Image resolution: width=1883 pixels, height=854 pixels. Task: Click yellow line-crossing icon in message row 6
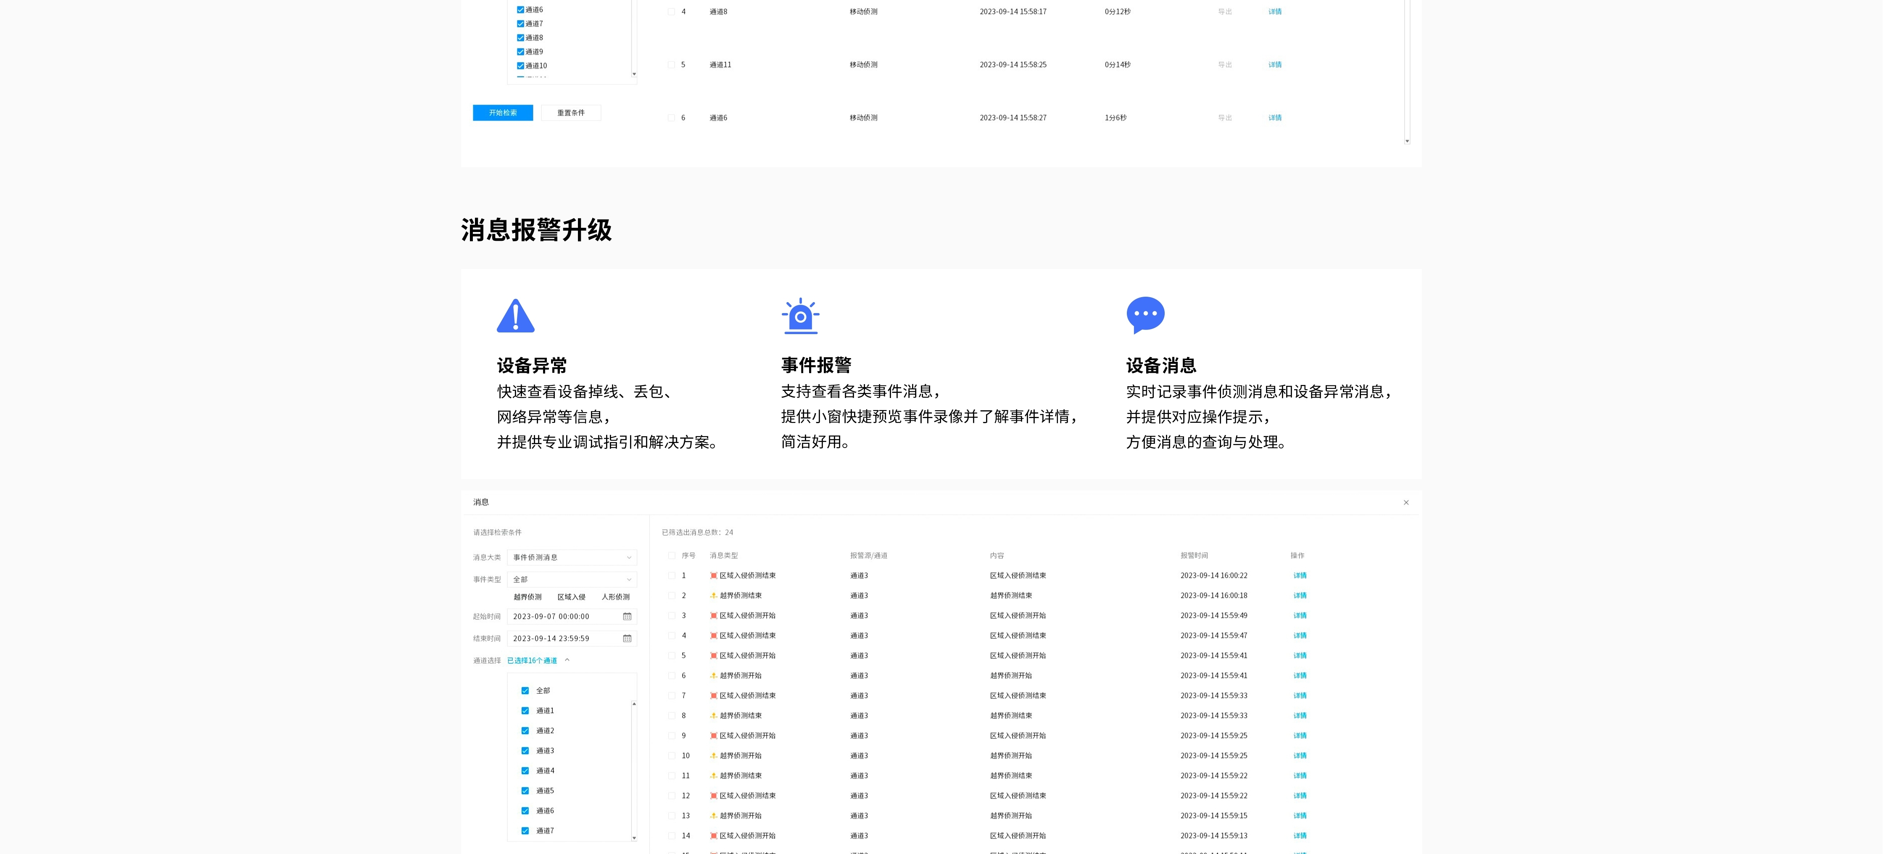tap(713, 676)
